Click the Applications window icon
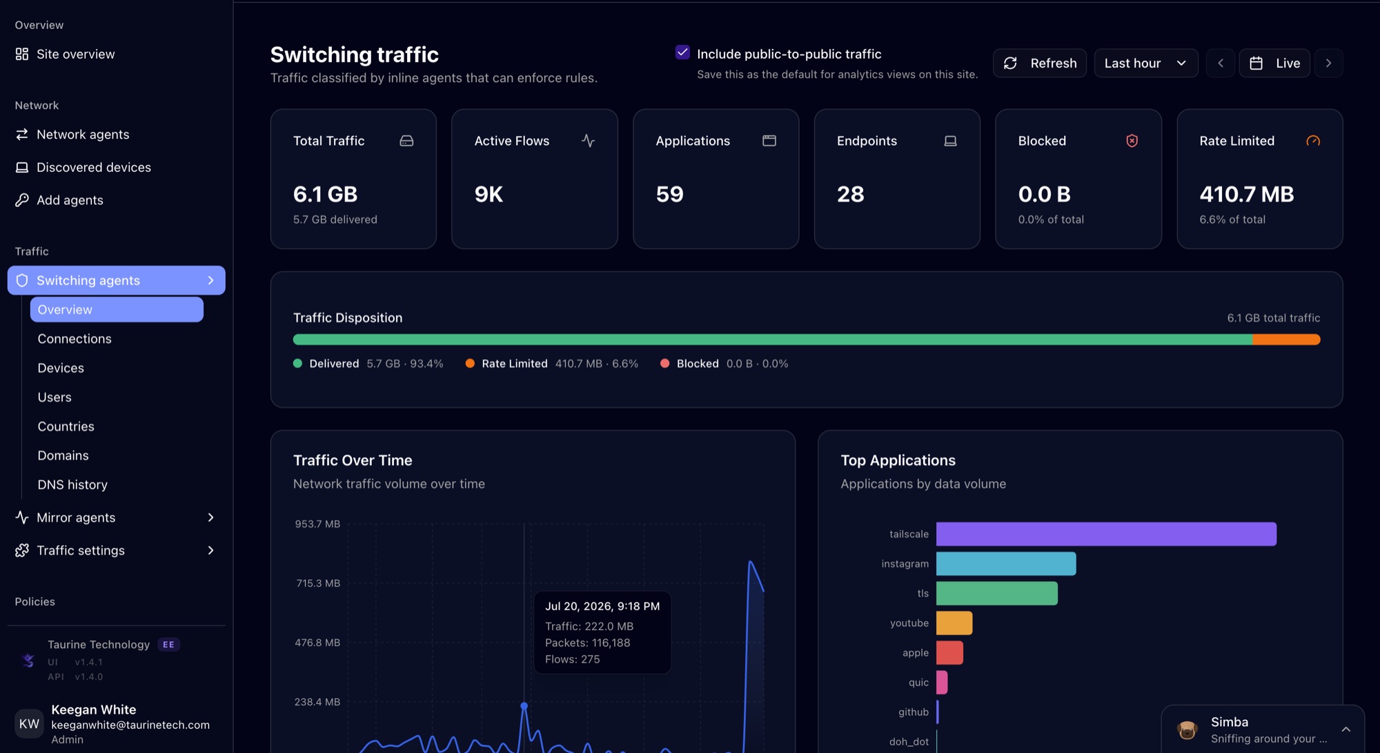Screen dimensions: 1380x753 click(769, 141)
